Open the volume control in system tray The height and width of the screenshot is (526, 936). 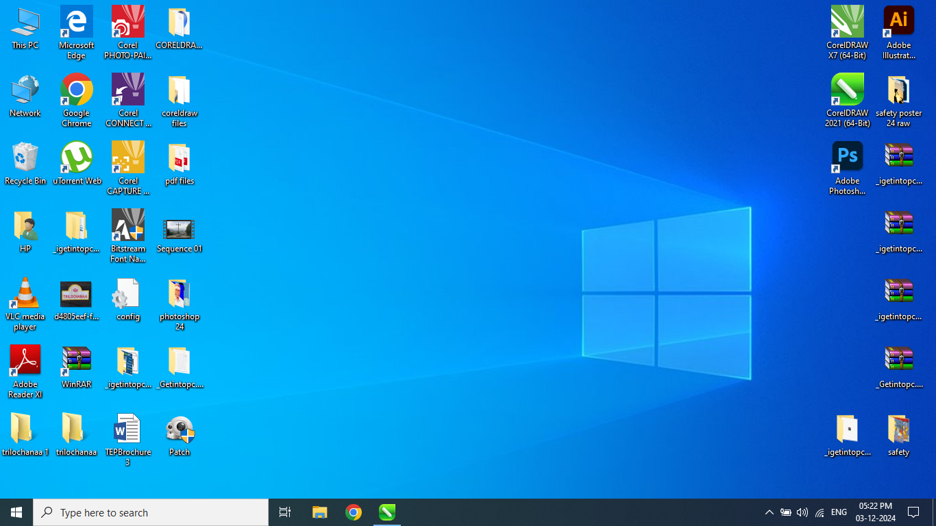(802, 512)
